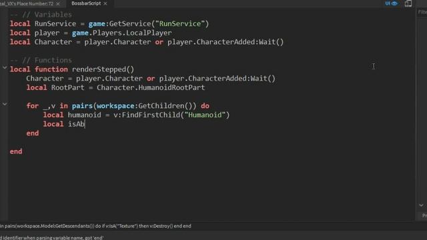This screenshot has width=427, height=240.
Task: Click the "Humanoid" string in FindFirstChild call
Action: click(205, 115)
